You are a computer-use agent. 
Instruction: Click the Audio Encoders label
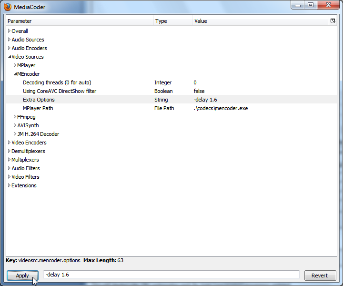[30, 48]
